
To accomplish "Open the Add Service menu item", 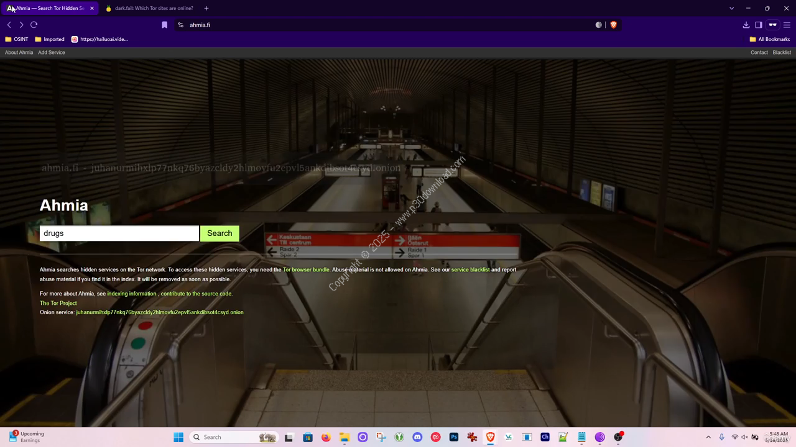I will 51,53.
